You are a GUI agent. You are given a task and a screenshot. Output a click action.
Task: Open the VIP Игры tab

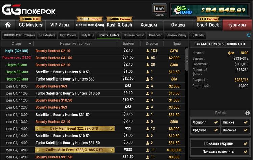point(60,25)
